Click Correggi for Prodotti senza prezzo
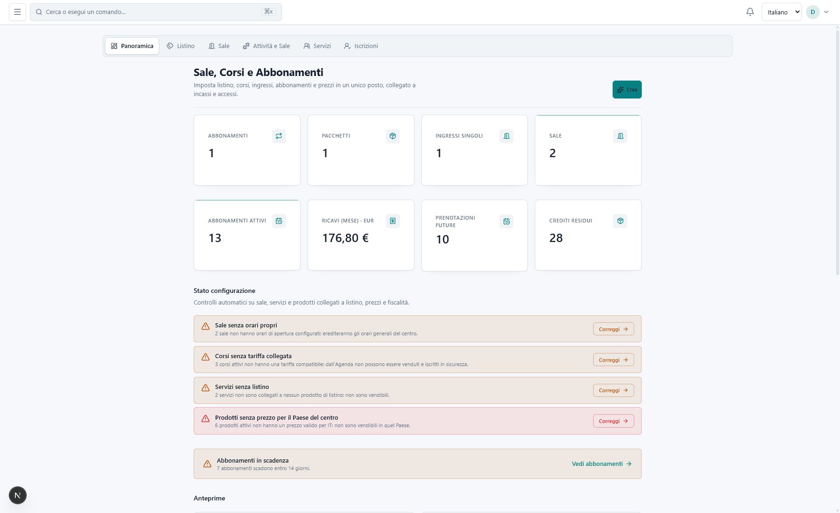The height and width of the screenshot is (513, 840). [613, 421]
